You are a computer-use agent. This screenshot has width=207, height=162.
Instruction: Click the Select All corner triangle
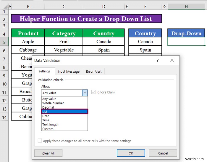point(5,7)
